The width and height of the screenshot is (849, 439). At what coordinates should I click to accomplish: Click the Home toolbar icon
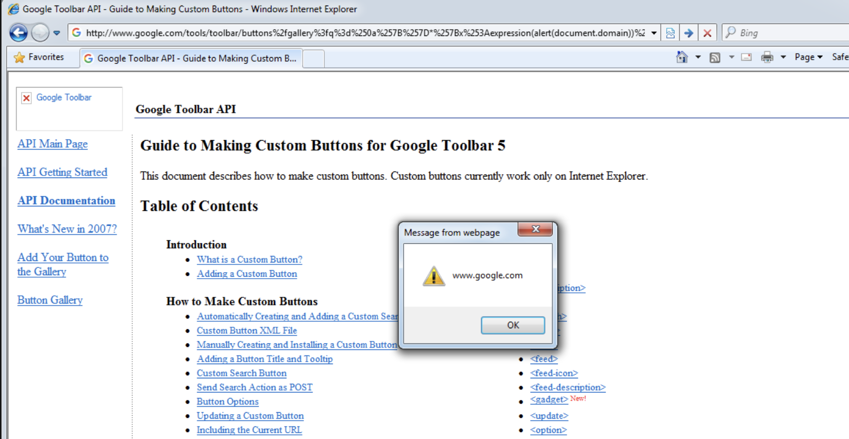[x=682, y=57]
